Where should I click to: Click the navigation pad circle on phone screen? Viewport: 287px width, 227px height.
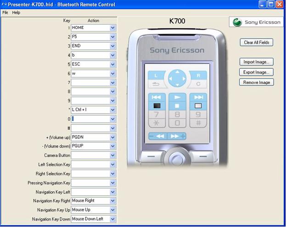tap(177, 78)
